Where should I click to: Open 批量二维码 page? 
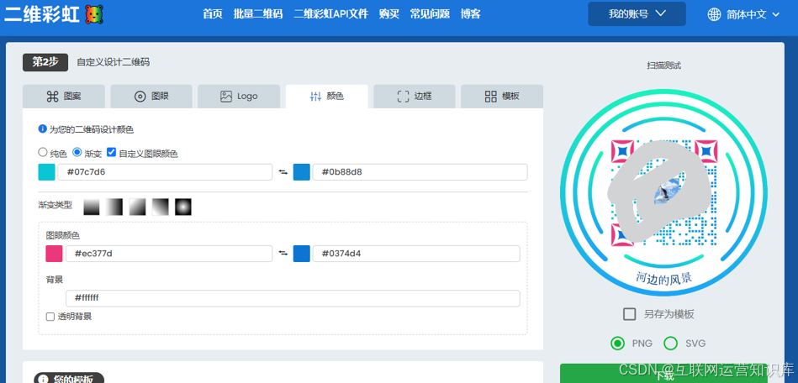click(258, 14)
